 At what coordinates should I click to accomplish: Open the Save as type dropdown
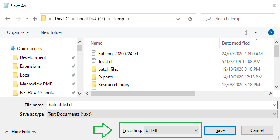162,114
